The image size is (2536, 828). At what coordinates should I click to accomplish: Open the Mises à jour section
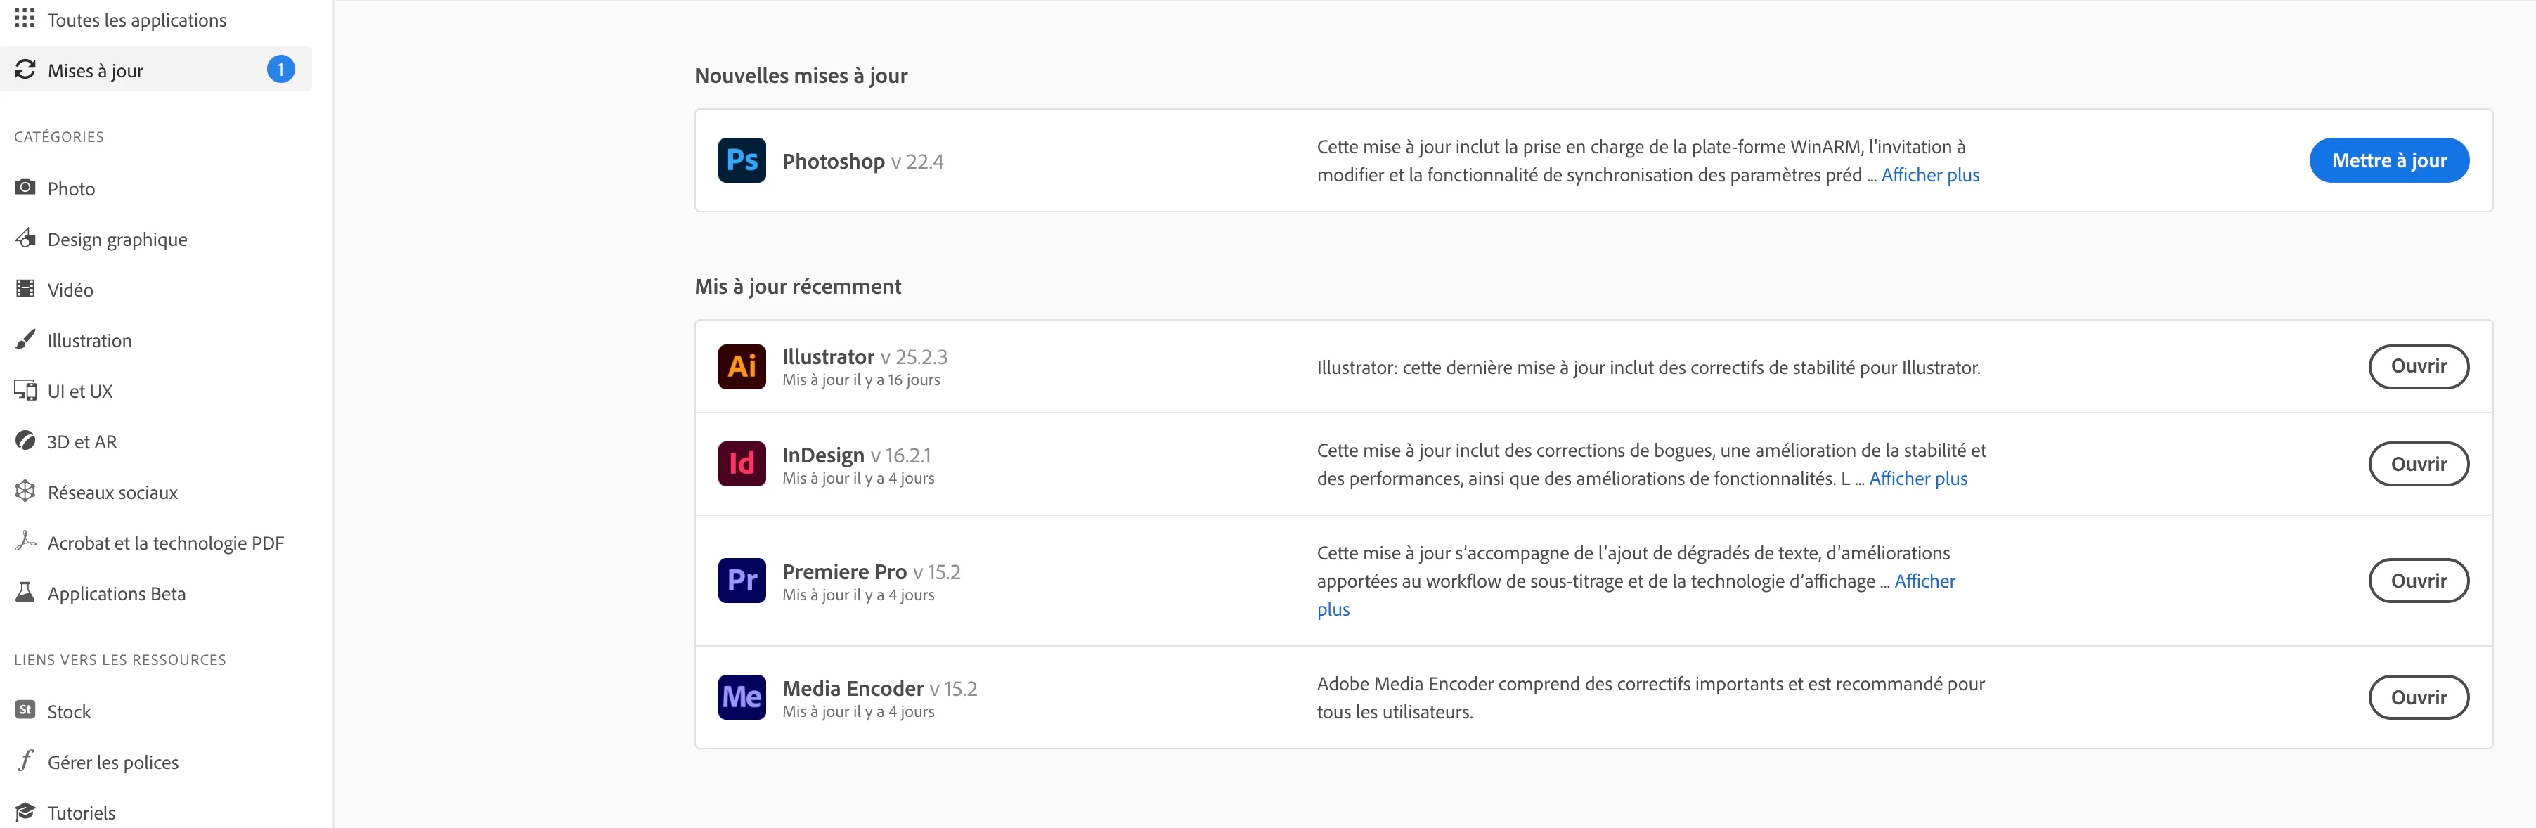pyautogui.click(x=96, y=71)
